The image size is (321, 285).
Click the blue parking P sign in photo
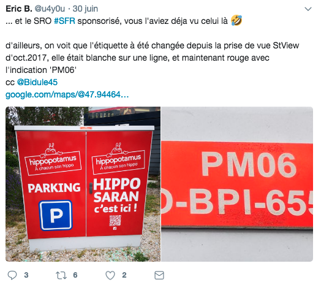coord(56,215)
